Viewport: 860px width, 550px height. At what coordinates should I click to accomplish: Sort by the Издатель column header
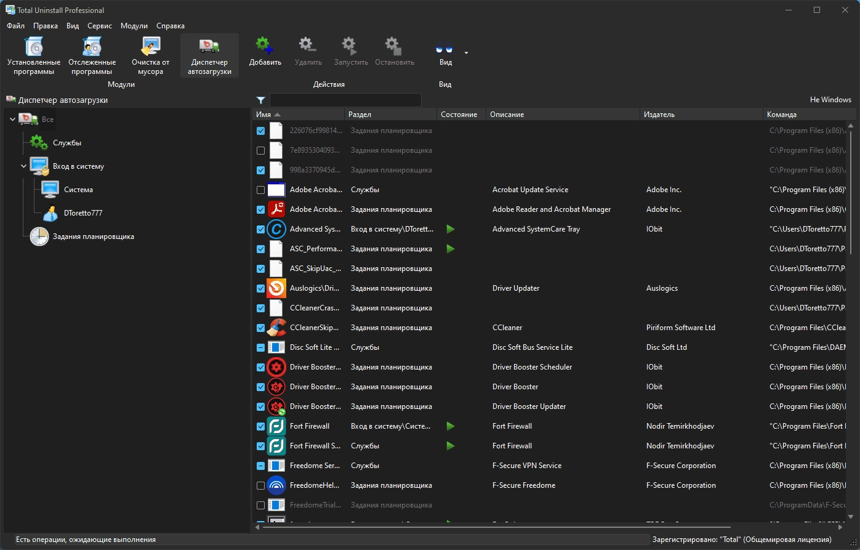coord(701,115)
